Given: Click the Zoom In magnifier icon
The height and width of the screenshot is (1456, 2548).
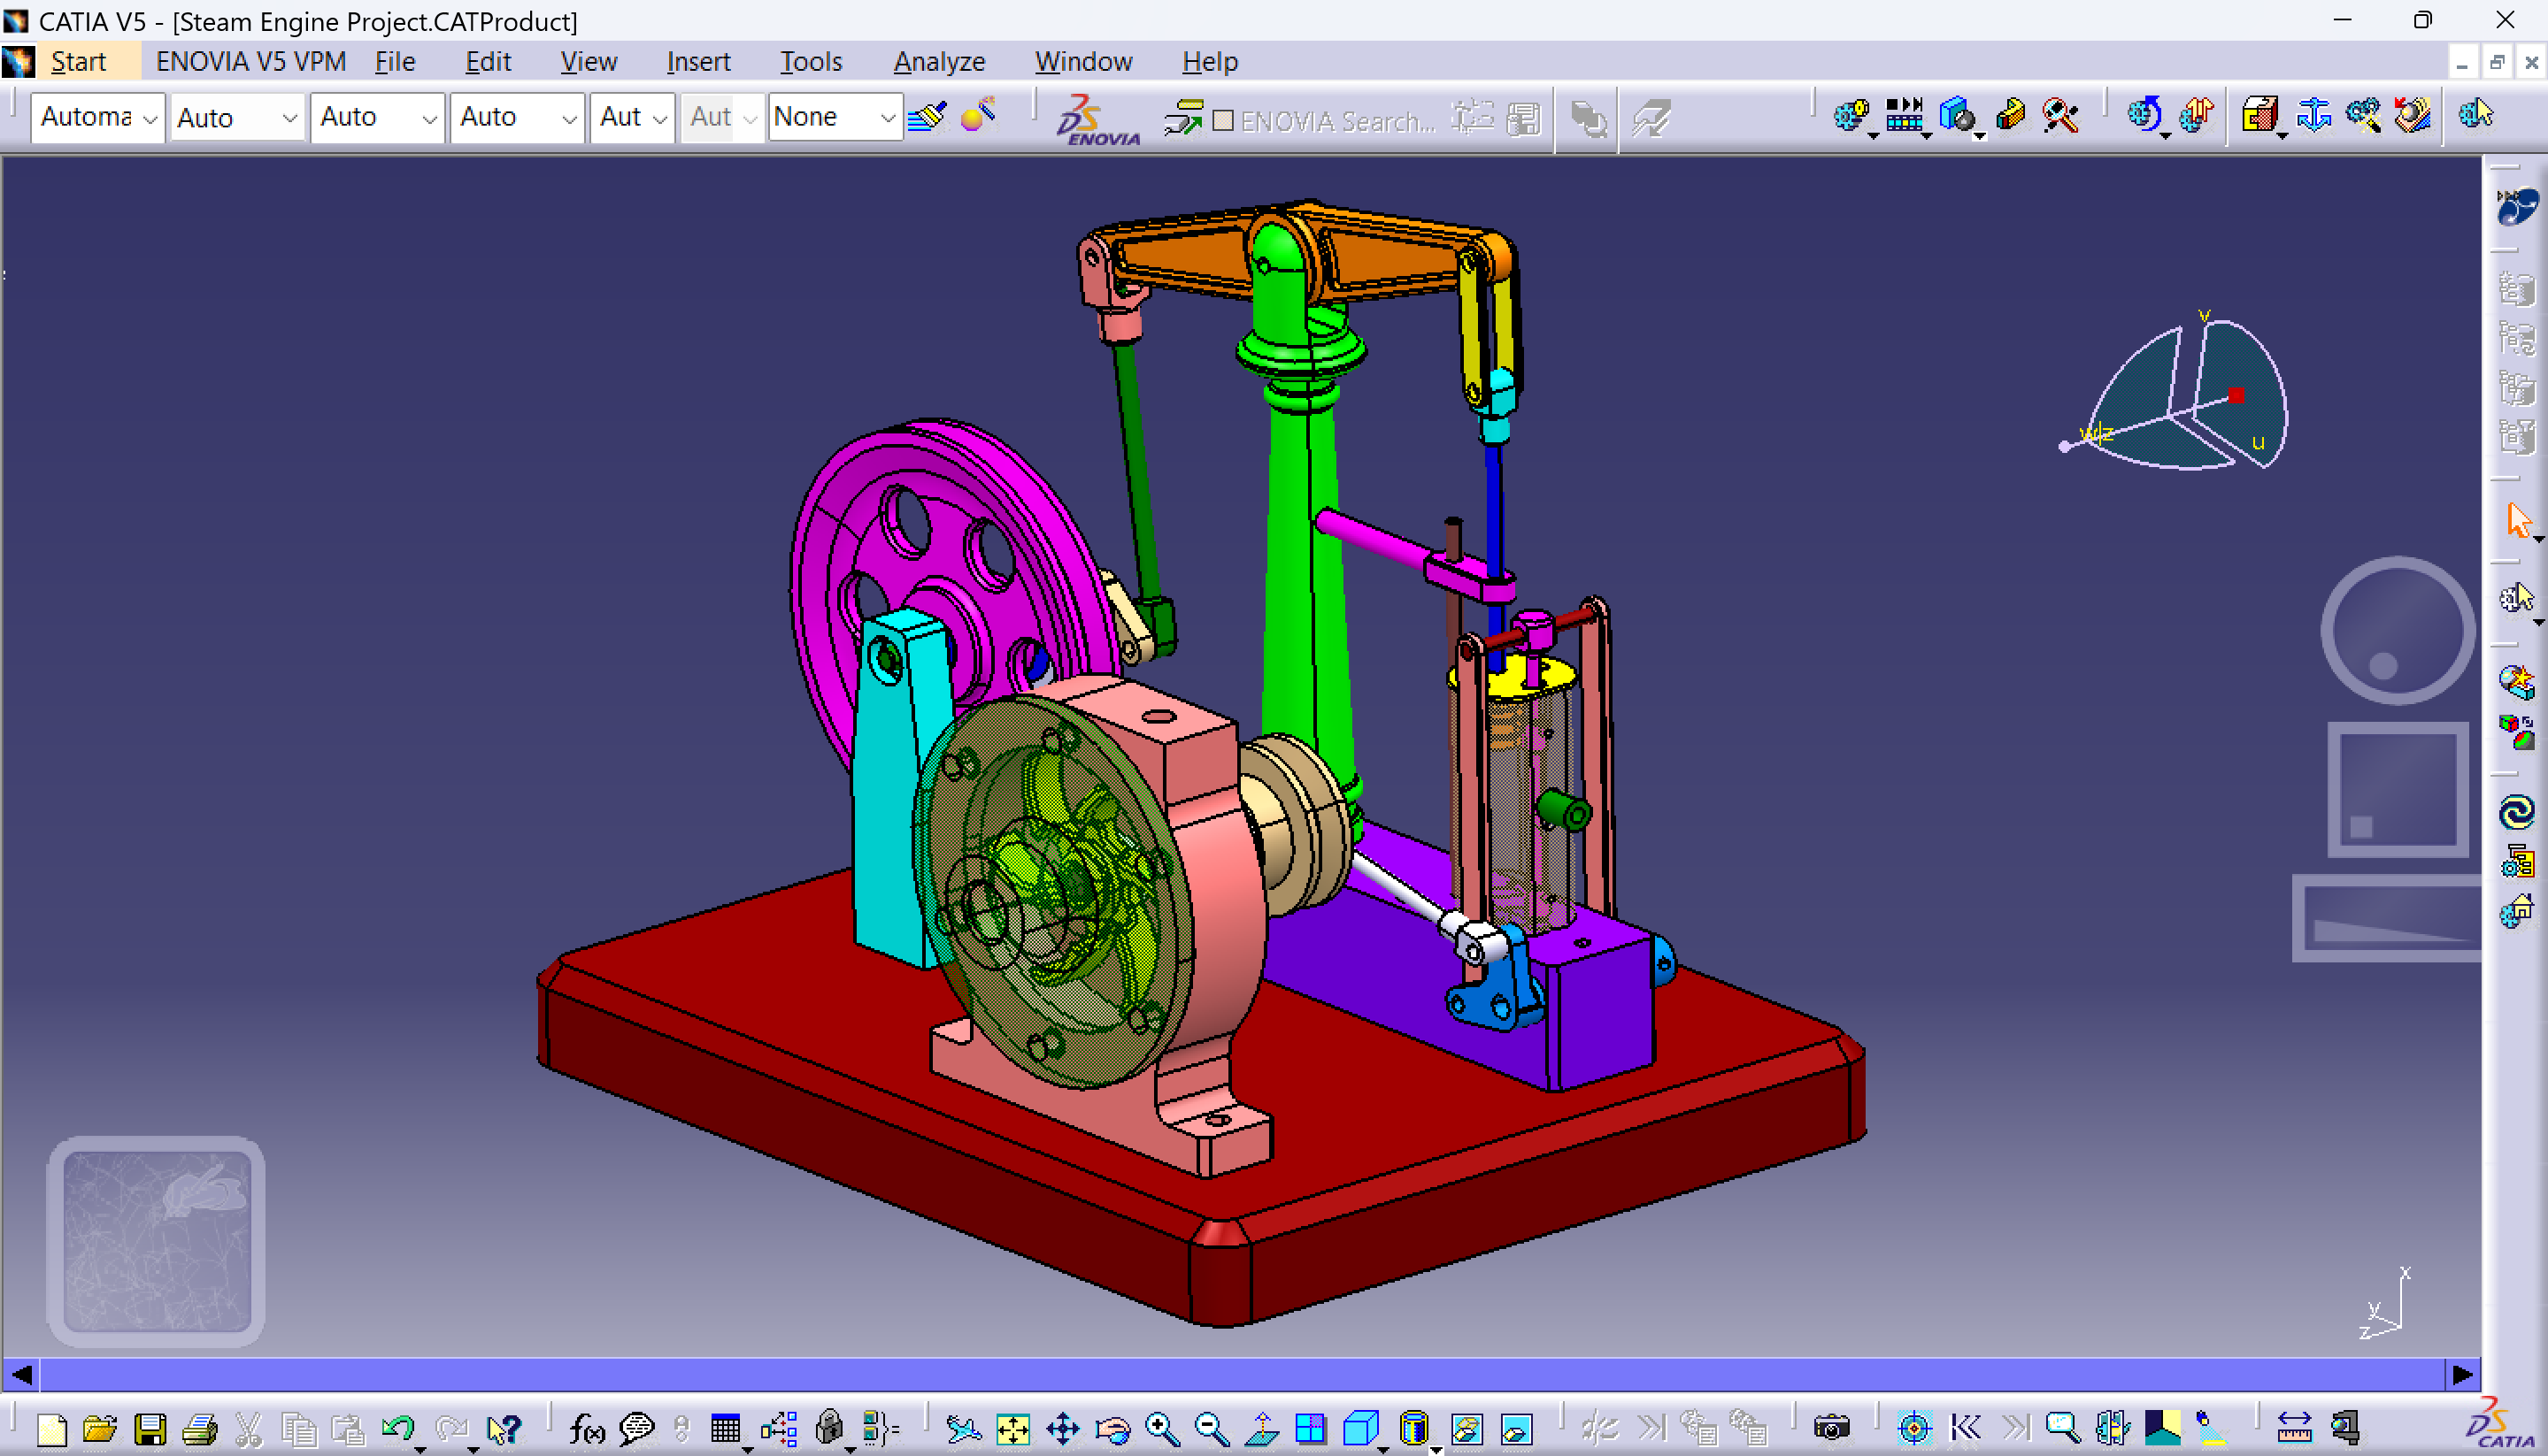Looking at the screenshot, I should point(1161,1429).
